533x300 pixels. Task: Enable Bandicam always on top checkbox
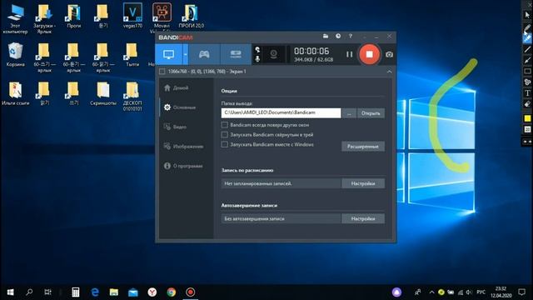224,125
